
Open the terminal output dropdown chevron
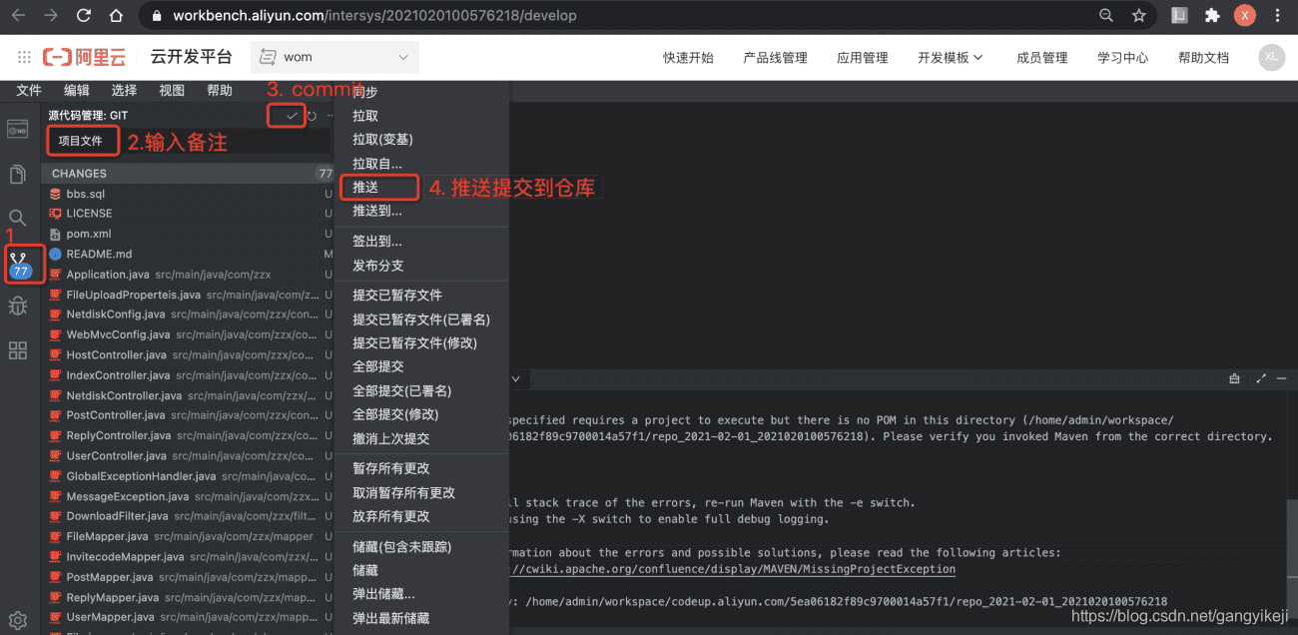click(x=515, y=378)
